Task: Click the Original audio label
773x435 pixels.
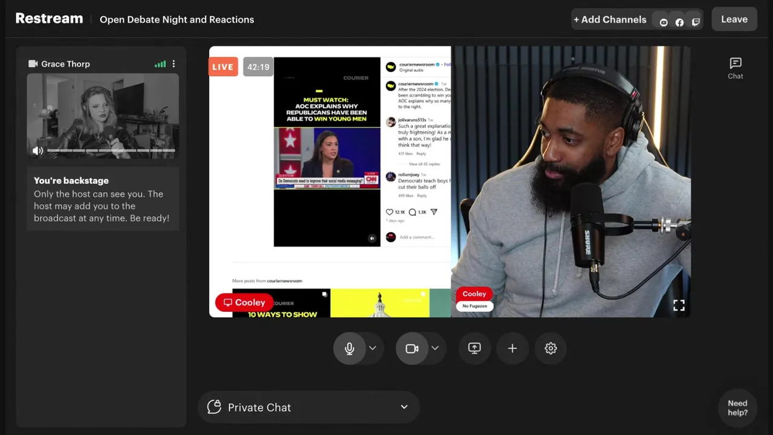Action: point(411,70)
